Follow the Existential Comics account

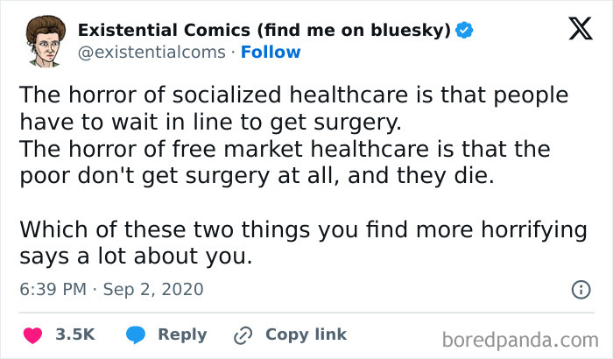click(x=271, y=53)
